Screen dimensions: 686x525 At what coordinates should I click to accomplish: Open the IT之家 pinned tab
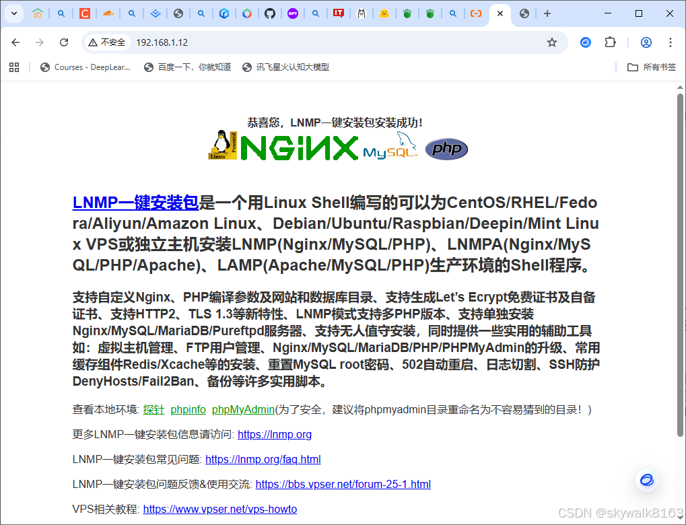(x=339, y=13)
